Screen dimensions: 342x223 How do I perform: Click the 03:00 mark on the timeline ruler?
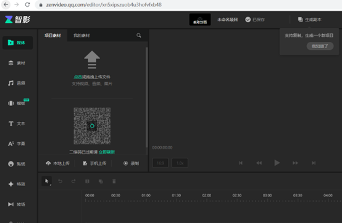point(267,195)
